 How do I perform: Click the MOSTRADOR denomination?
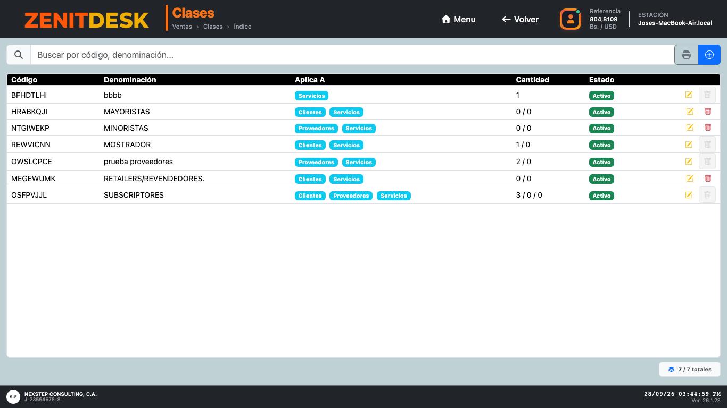(127, 144)
